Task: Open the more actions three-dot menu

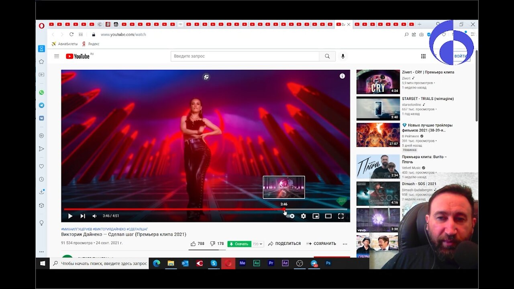Action: click(x=345, y=244)
